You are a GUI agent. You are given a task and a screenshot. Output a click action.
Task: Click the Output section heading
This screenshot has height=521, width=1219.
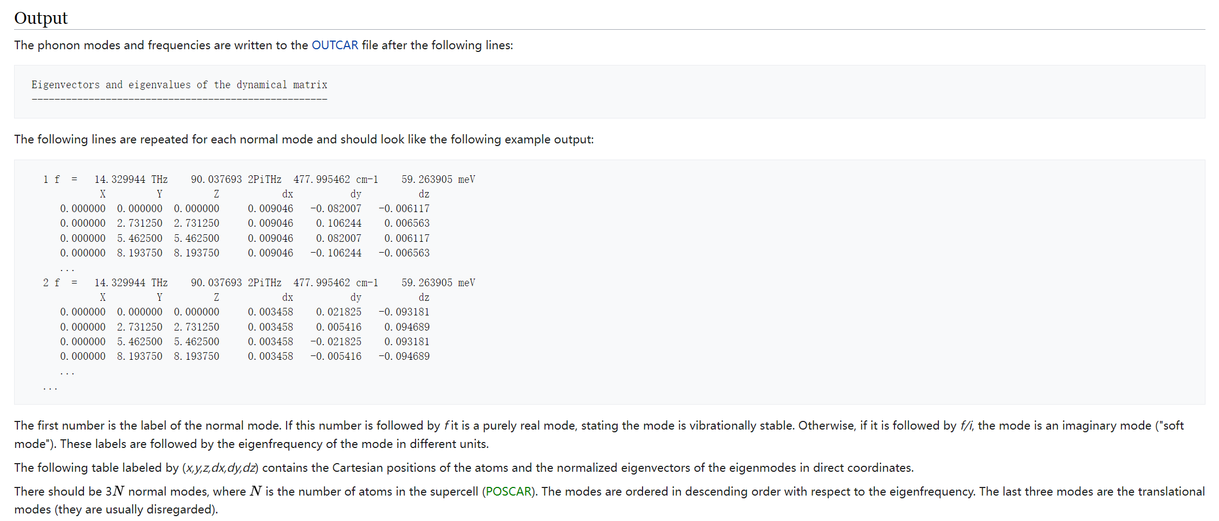41,18
